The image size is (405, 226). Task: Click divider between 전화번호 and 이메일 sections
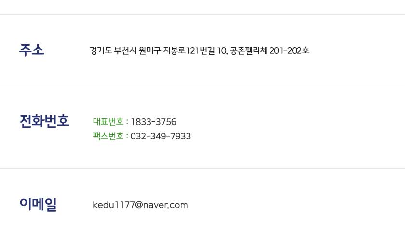point(202,168)
